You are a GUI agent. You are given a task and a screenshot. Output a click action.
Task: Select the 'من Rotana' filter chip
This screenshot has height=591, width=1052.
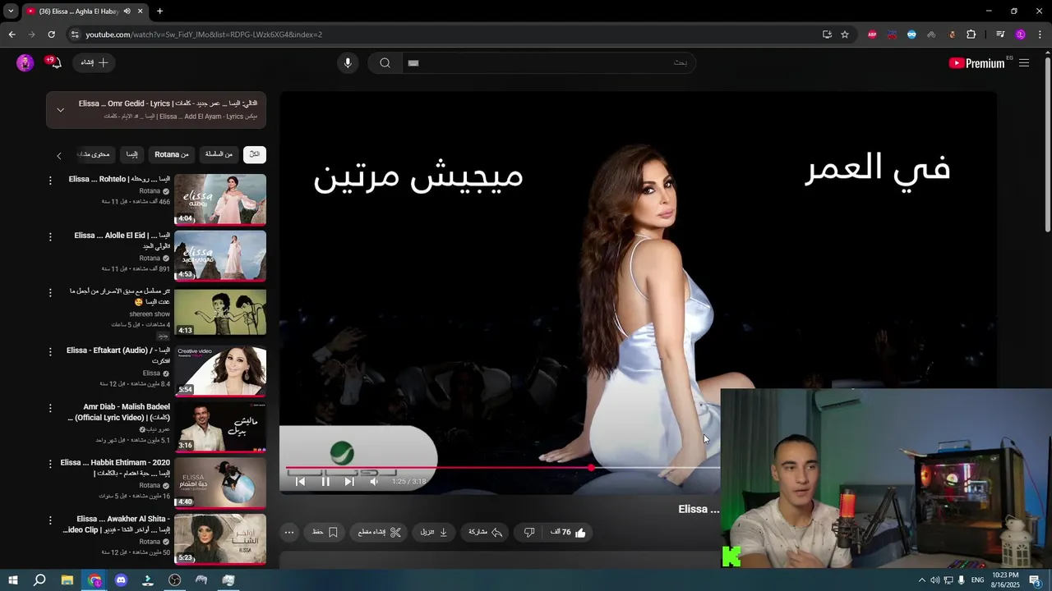click(172, 154)
